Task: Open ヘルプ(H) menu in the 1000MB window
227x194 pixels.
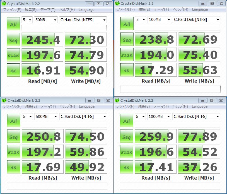Action: pyautogui.click(x=180, y=106)
